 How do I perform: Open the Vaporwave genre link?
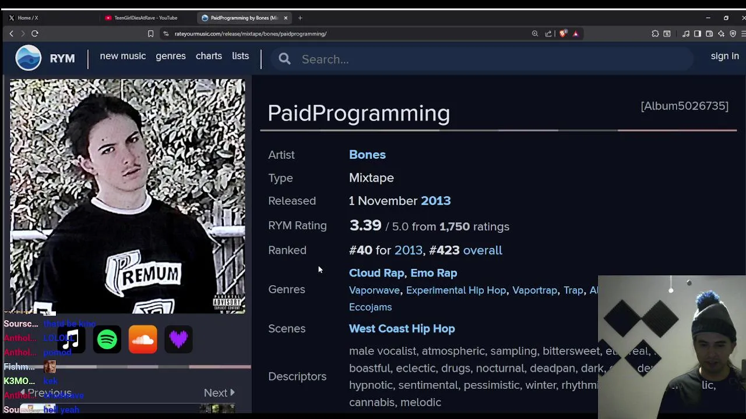coord(374,290)
